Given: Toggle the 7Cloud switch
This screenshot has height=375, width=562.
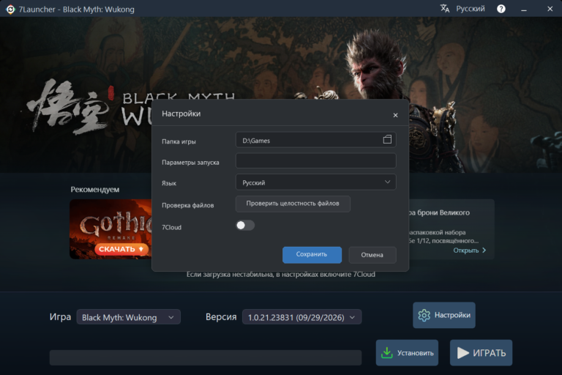Looking at the screenshot, I should pyautogui.click(x=245, y=226).
